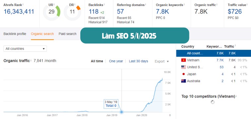This screenshot has height=119, width=251.
Task: Click the info icon next to Backlinks
Action: coord(104,4)
